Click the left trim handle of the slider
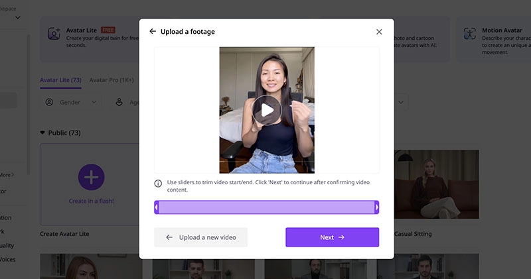 coord(157,207)
